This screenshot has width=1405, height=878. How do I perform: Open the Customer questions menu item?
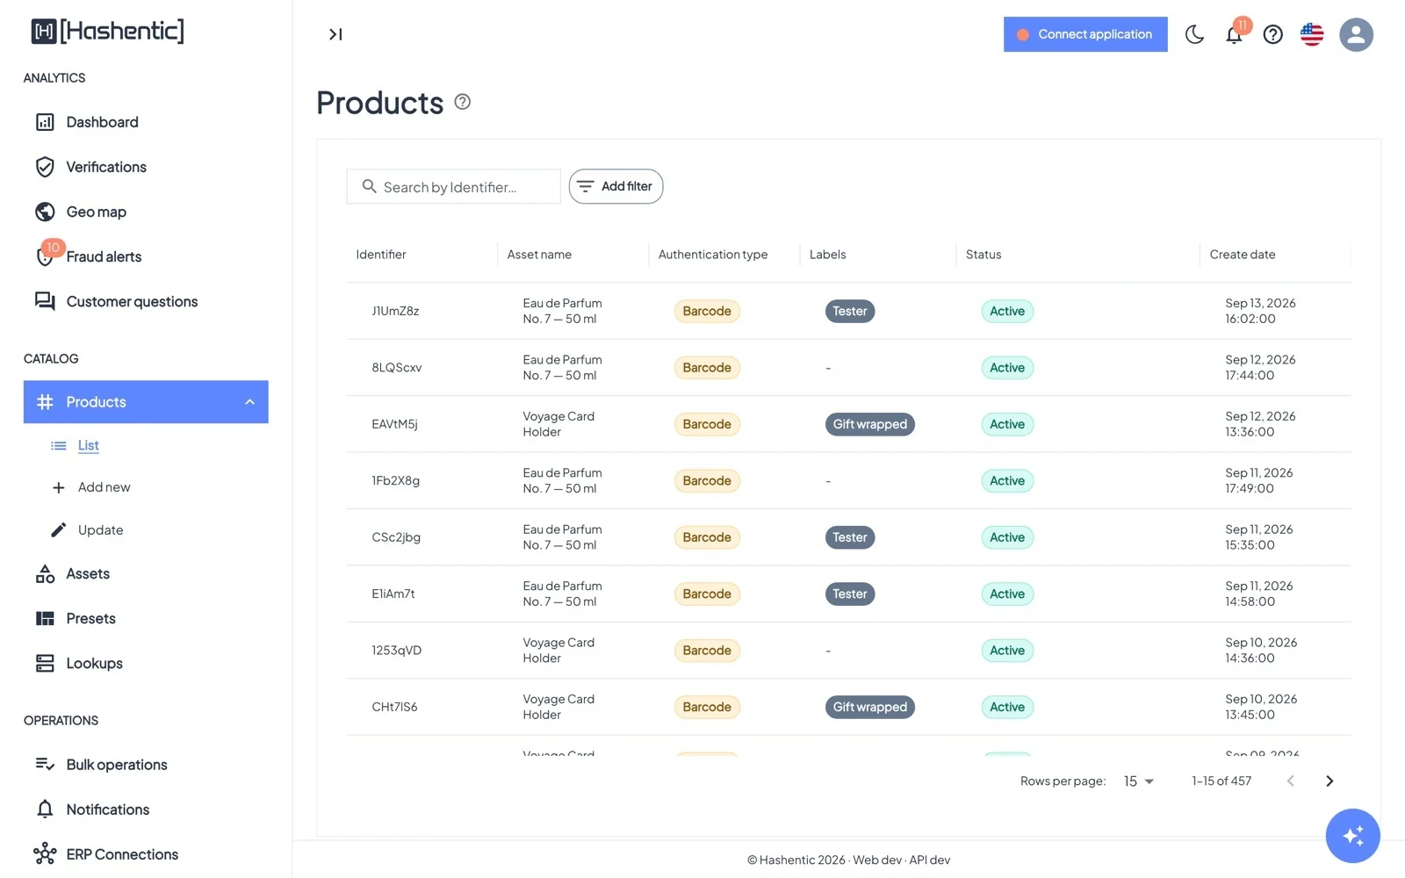click(146, 301)
